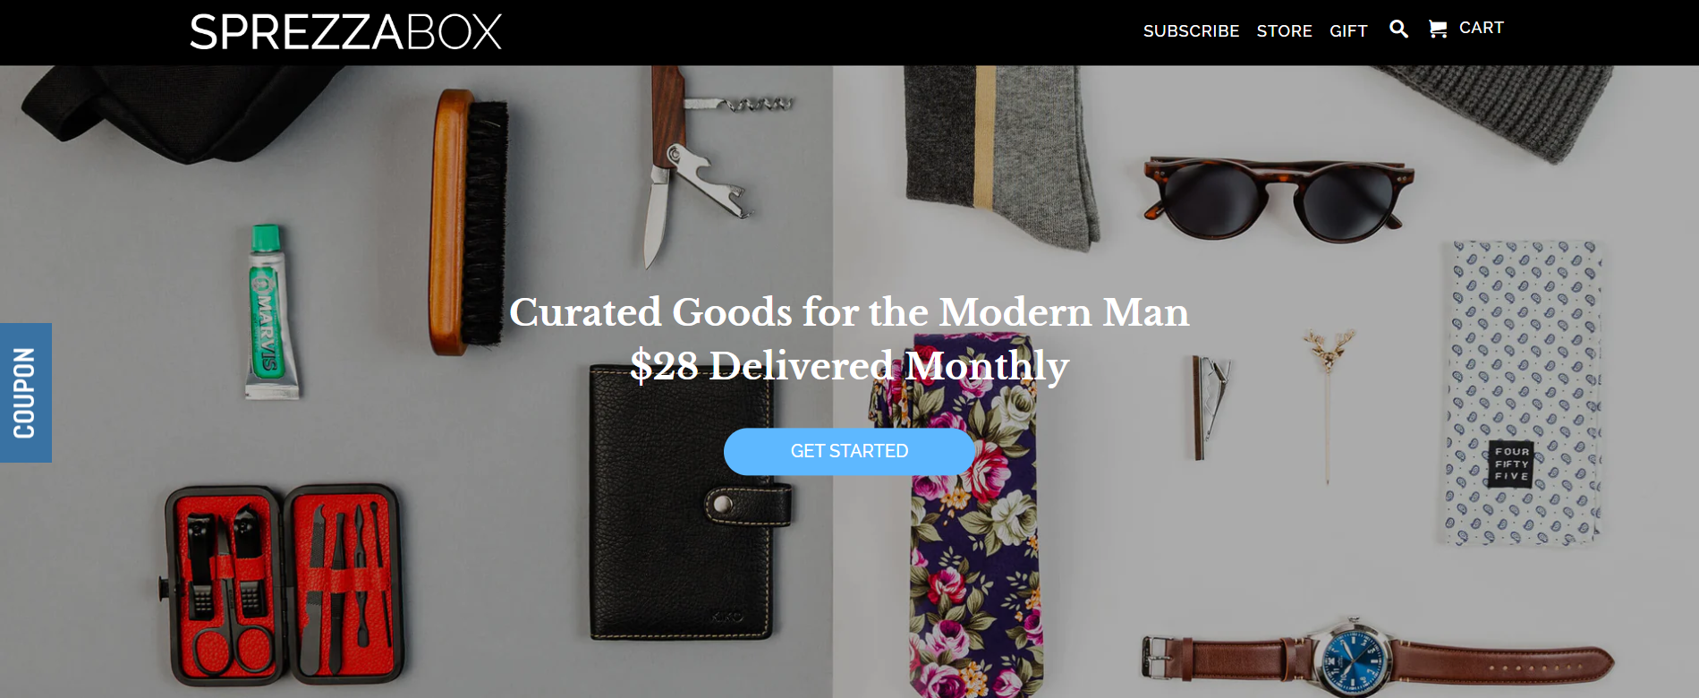The width and height of the screenshot is (1699, 698).
Task: Click the $28 Delivered Monthly text
Action: [849, 366]
